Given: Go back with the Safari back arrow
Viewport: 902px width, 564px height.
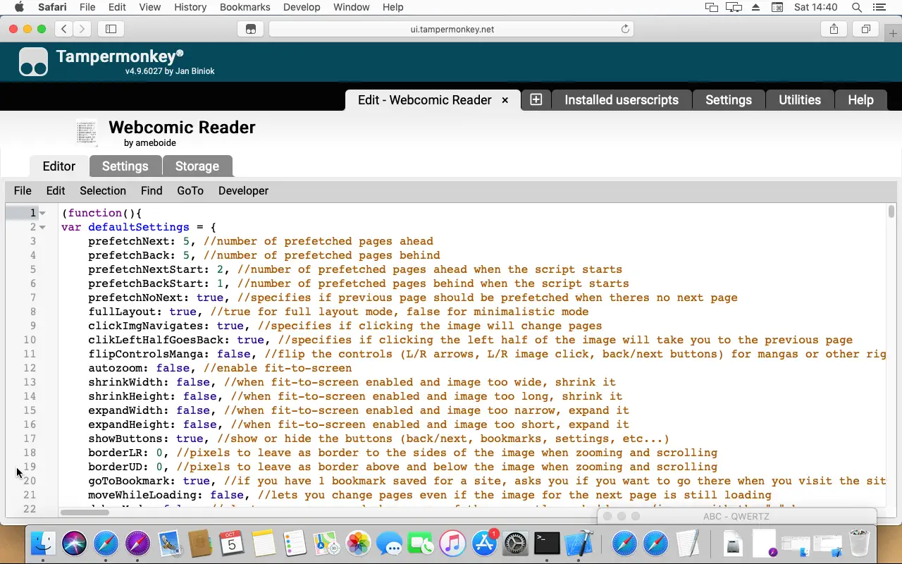Looking at the screenshot, I should pos(64,29).
